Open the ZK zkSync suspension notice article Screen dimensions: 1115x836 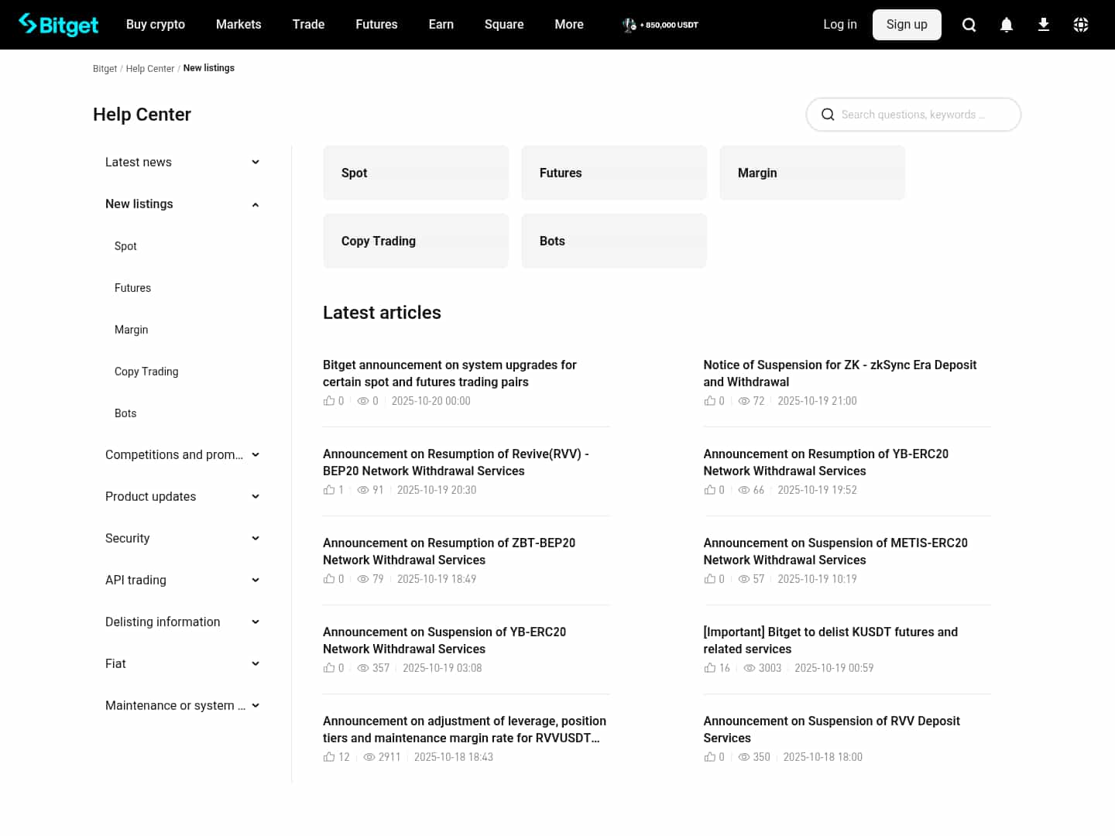840,373
